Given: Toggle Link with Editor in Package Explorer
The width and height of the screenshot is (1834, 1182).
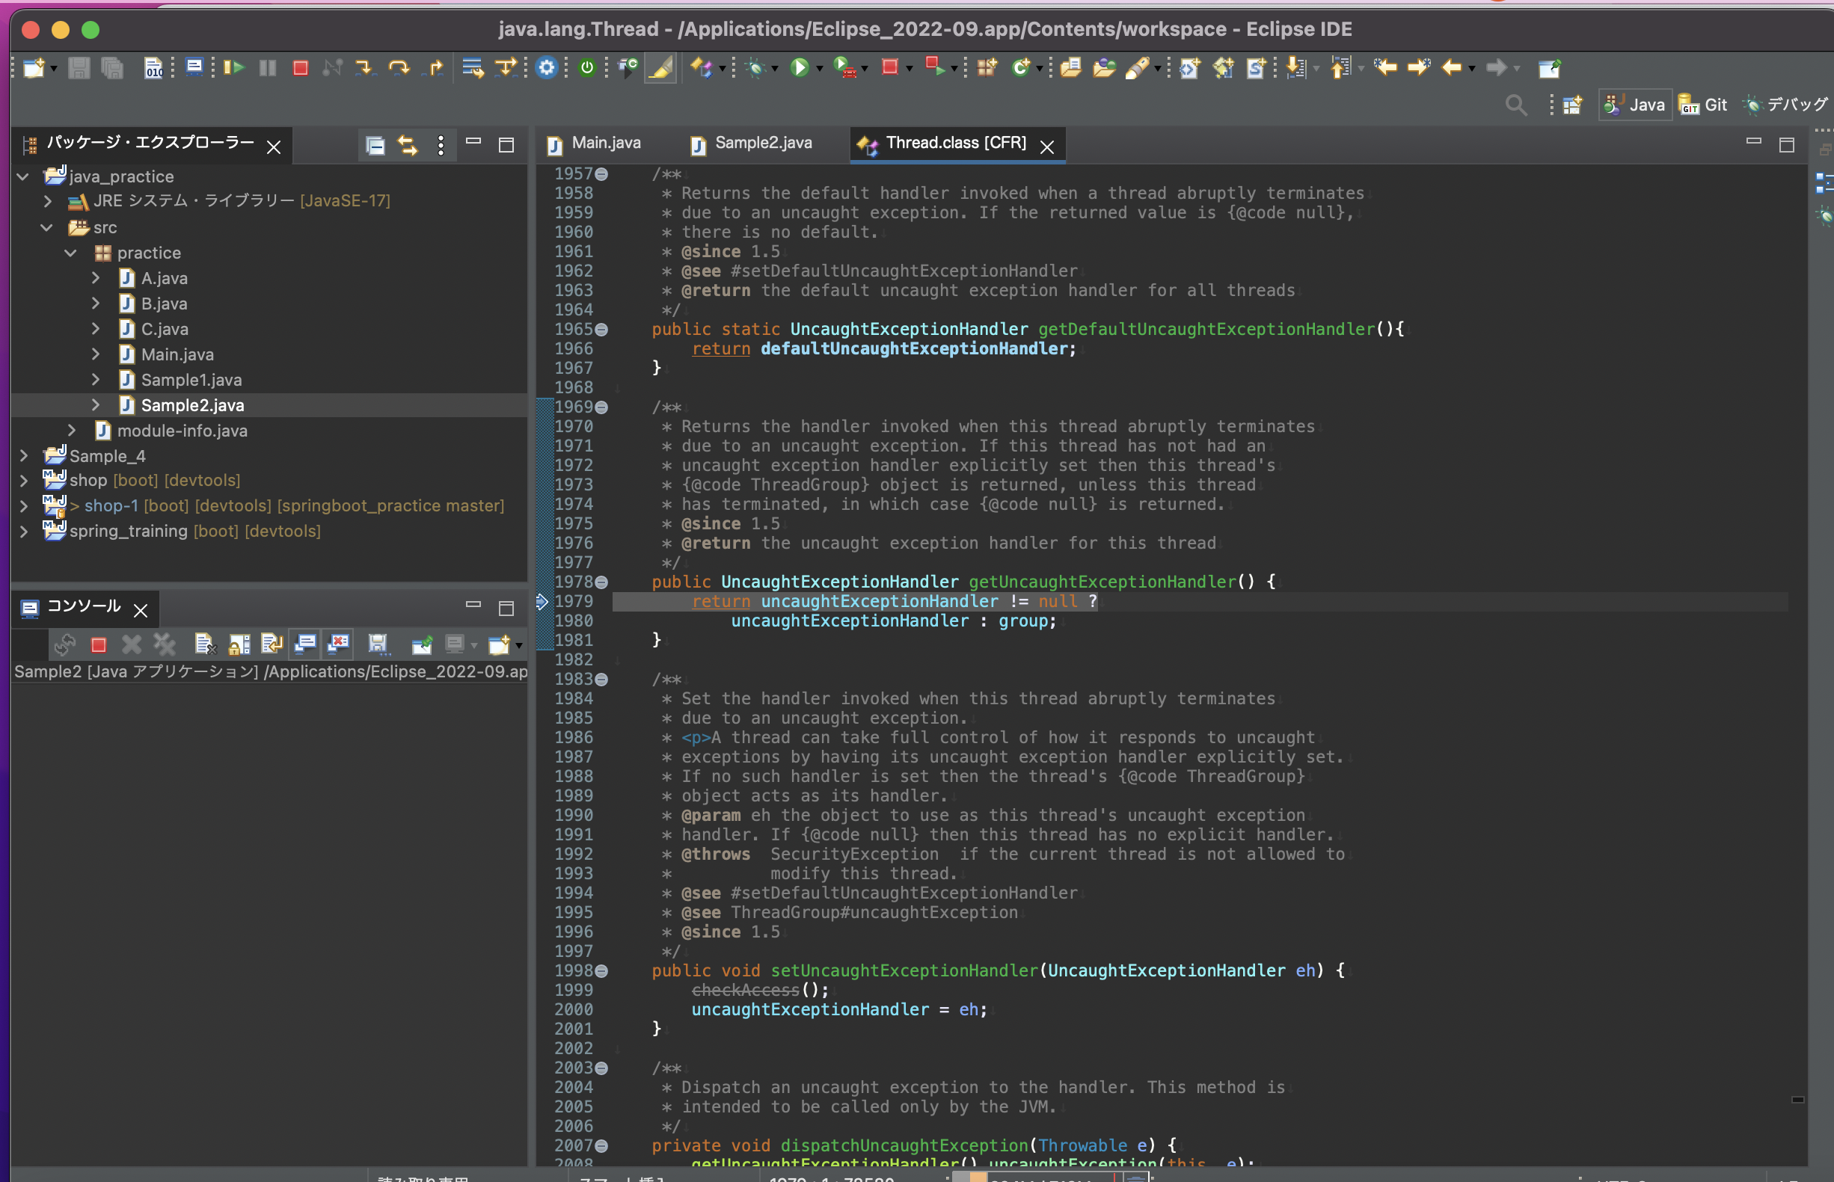Looking at the screenshot, I should coord(408,145).
